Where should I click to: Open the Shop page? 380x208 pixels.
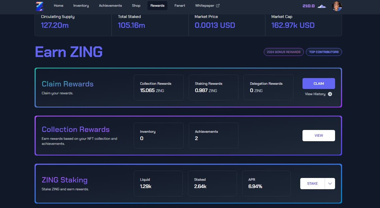136,6
